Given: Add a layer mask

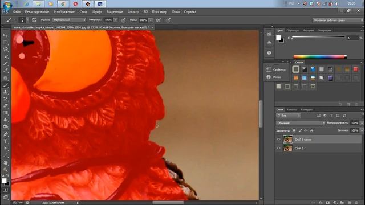Looking at the screenshot, I should [328, 203].
